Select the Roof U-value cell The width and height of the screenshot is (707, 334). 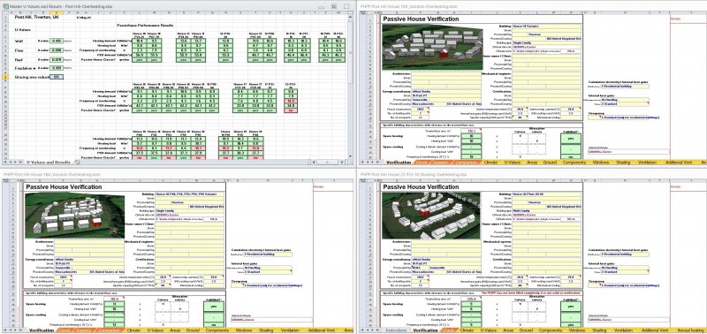(x=57, y=59)
